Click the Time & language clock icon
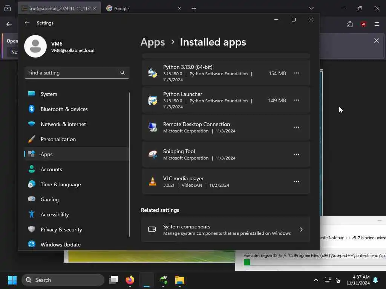This screenshot has width=386, height=289. [x=32, y=184]
